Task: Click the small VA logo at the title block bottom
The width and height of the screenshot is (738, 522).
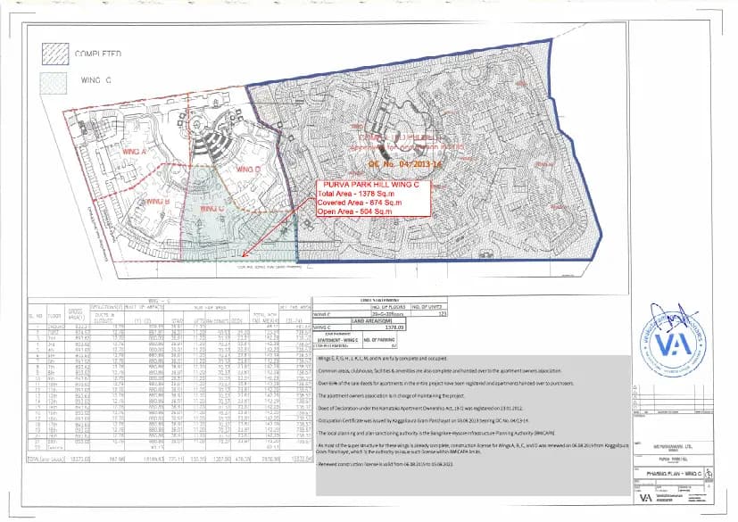Action: click(x=646, y=498)
